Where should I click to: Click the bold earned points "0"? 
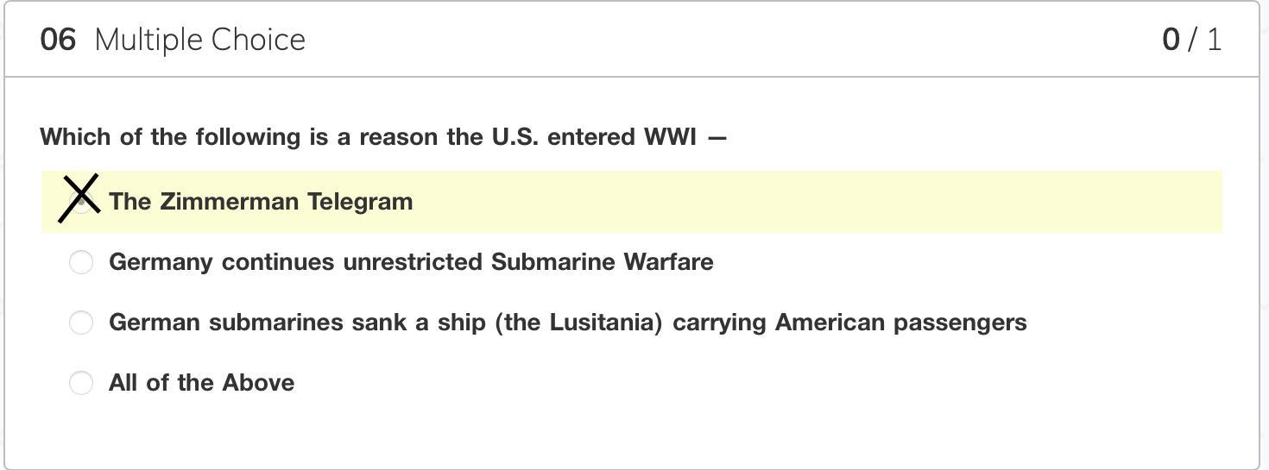(1171, 40)
